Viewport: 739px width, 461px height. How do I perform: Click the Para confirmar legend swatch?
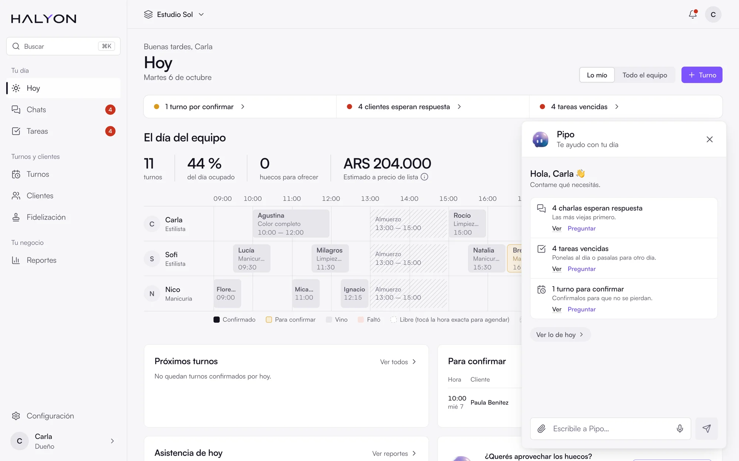coord(269,320)
